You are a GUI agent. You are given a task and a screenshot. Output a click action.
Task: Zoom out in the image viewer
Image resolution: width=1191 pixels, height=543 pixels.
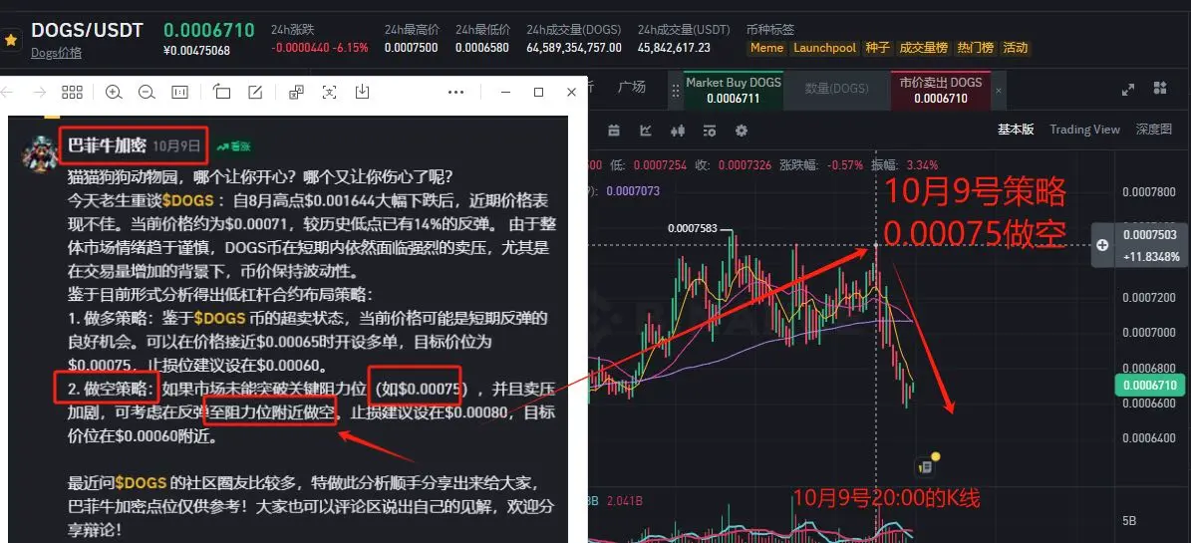coord(147,92)
